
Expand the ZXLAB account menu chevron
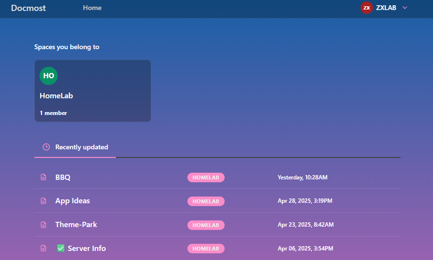pos(405,8)
